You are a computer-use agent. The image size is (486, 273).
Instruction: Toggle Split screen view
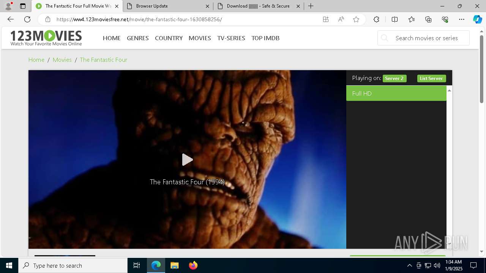pyautogui.click(x=394, y=19)
